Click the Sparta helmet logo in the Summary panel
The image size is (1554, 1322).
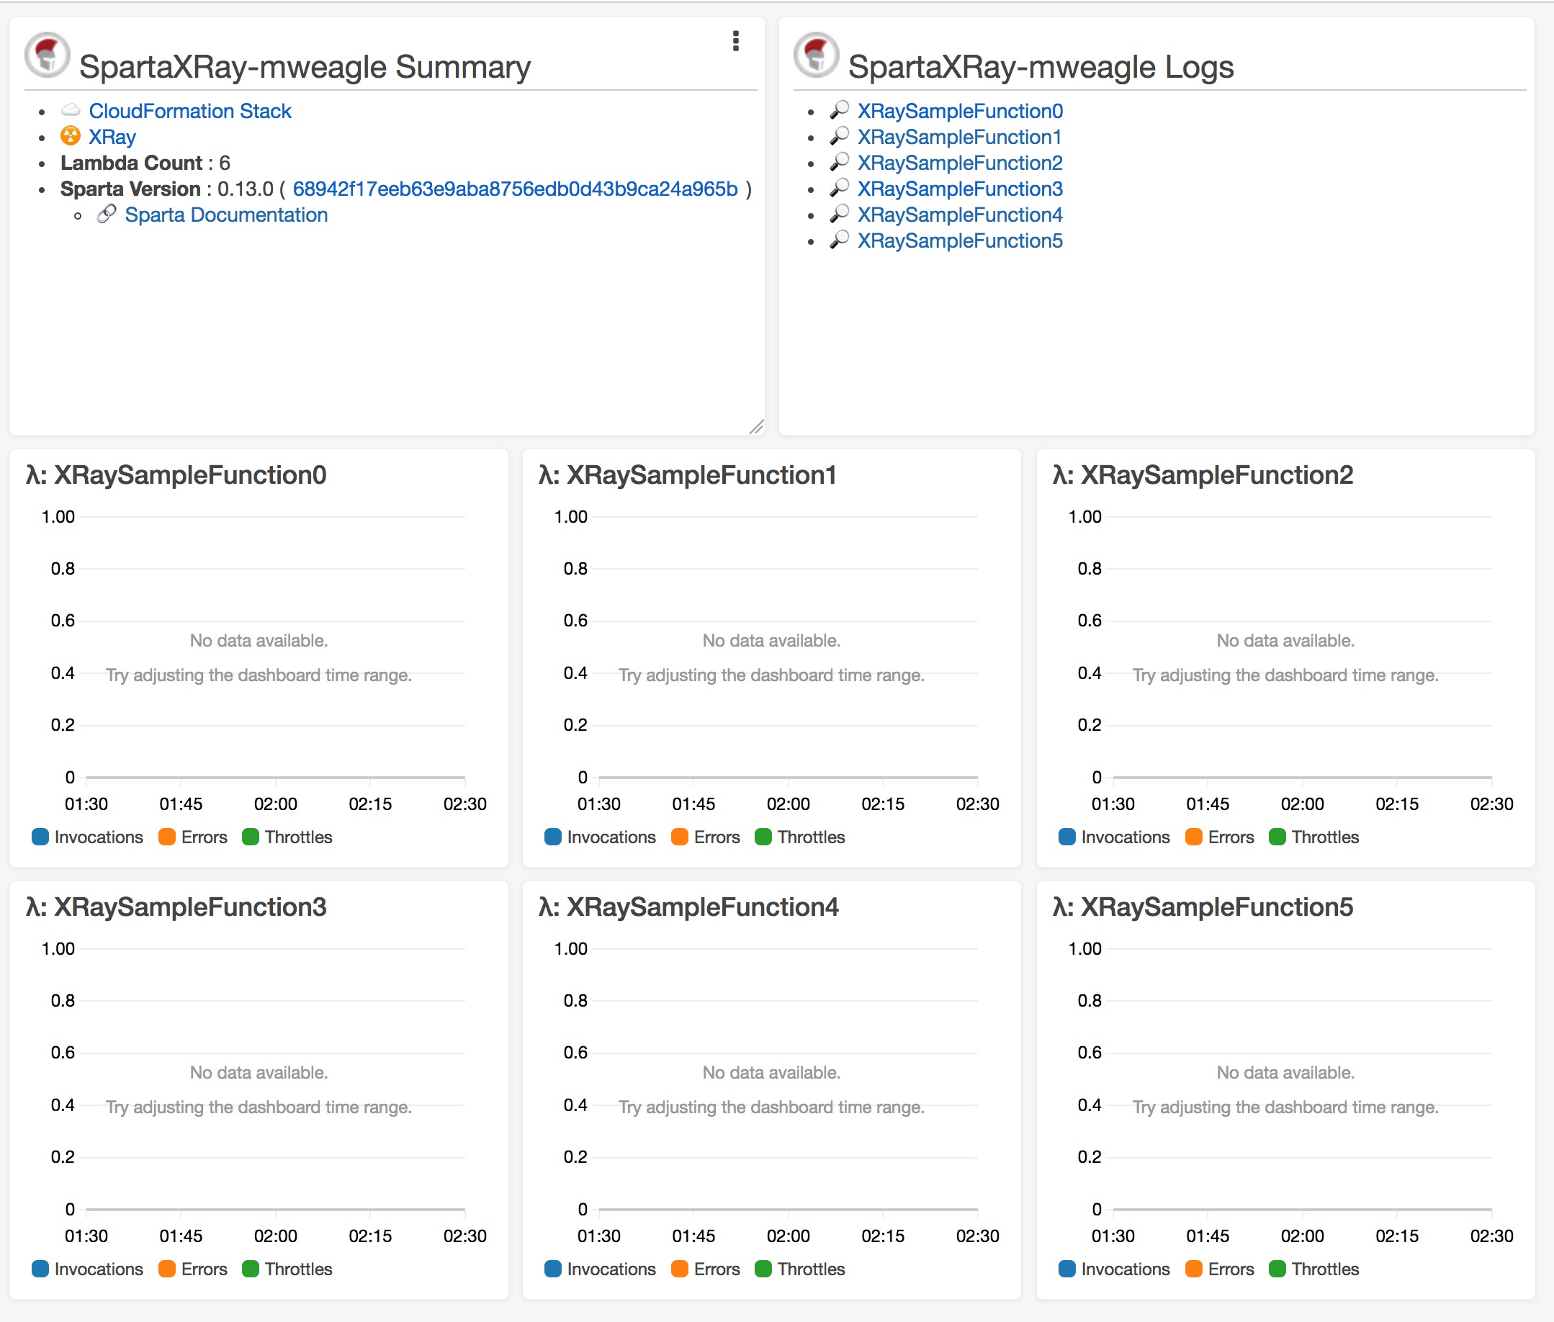pyautogui.click(x=48, y=55)
